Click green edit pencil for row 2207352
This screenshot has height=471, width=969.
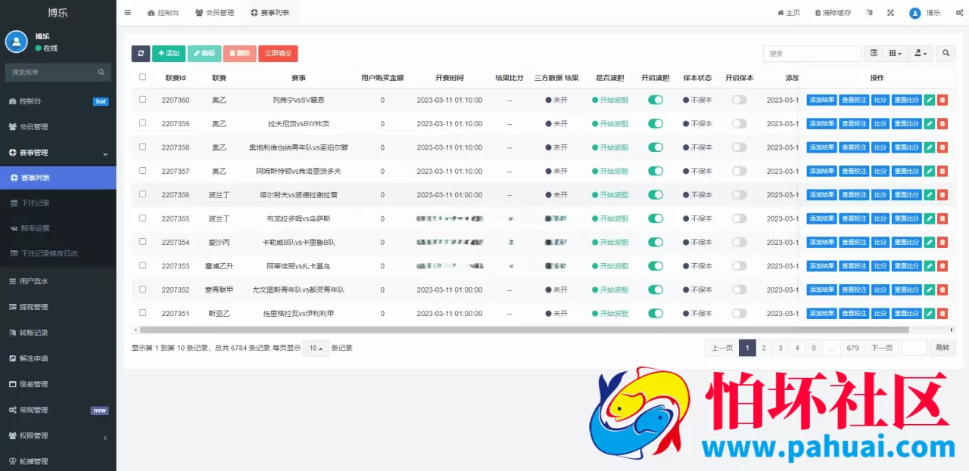pyautogui.click(x=930, y=290)
